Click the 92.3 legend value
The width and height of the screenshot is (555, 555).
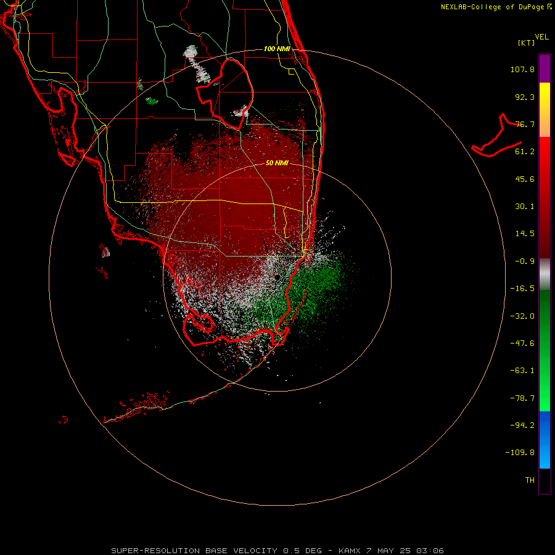coord(525,97)
